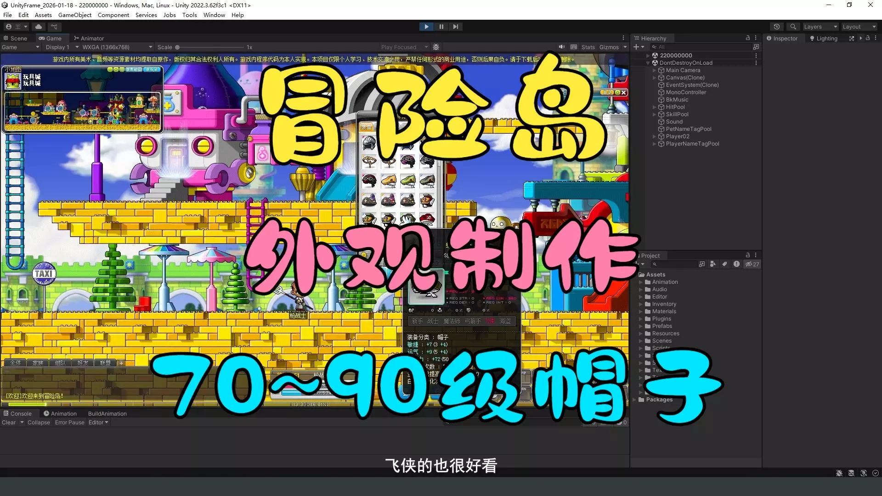The width and height of the screenshot is (882, 496).
Task: Click the debugger bug icon in status bar
Action: [x=839, y=473]
